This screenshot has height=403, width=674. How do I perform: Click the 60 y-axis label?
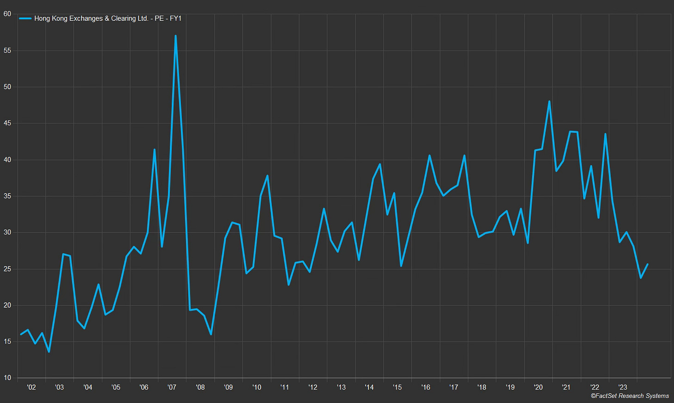pos(7,14)
